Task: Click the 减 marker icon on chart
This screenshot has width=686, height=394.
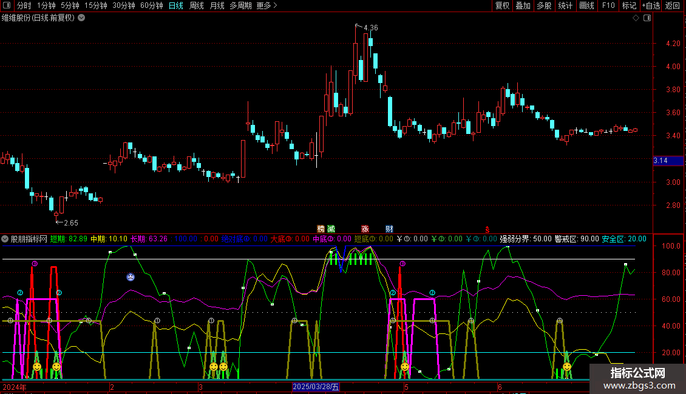Action: pyautogui.click(x=331, y=229)
